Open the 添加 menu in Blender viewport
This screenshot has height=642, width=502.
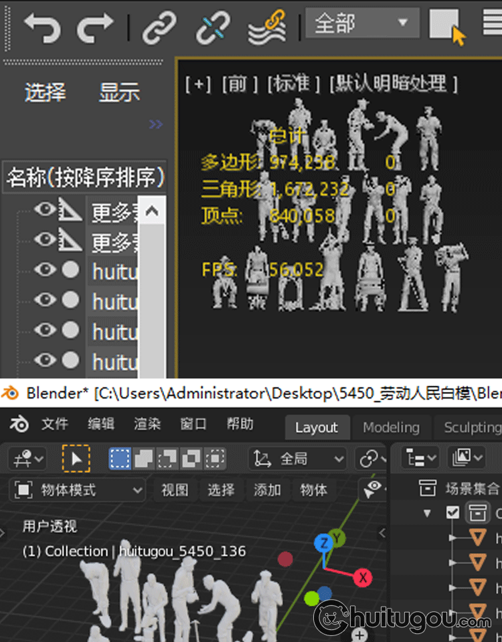click(x=268, y=490)
